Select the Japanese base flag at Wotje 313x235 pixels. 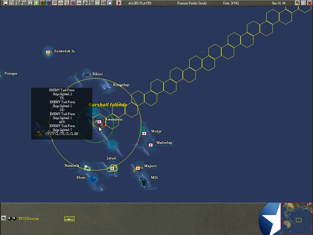tap(144, 133)
